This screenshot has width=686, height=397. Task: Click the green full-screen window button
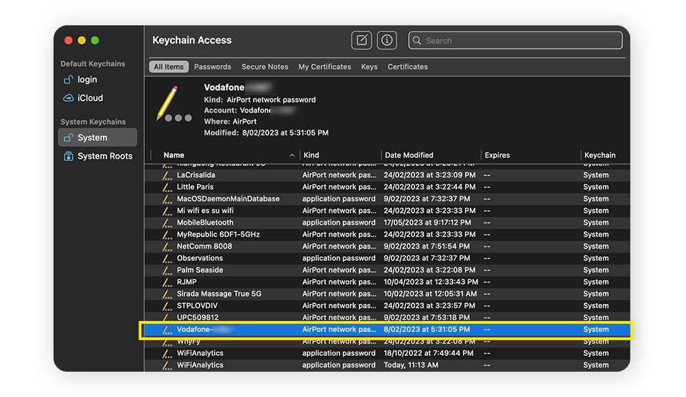(95, 40)
